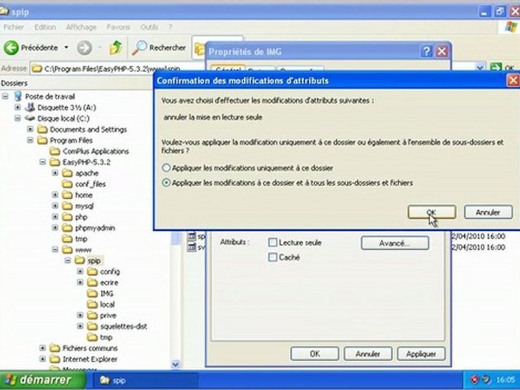Select apply changes only to this folder
The height and width of the screenshot is (390, 520).
tap(166, 168)
